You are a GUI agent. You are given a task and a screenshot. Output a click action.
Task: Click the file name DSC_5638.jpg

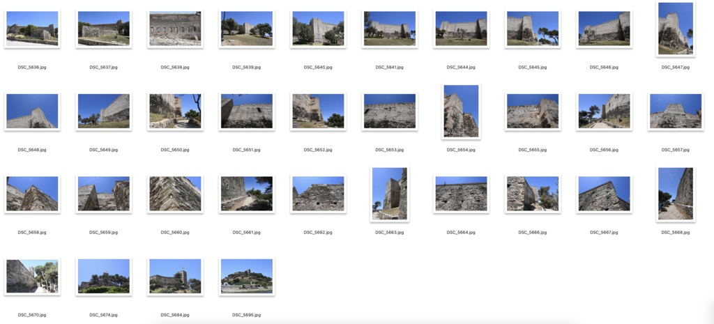point(175,68)
